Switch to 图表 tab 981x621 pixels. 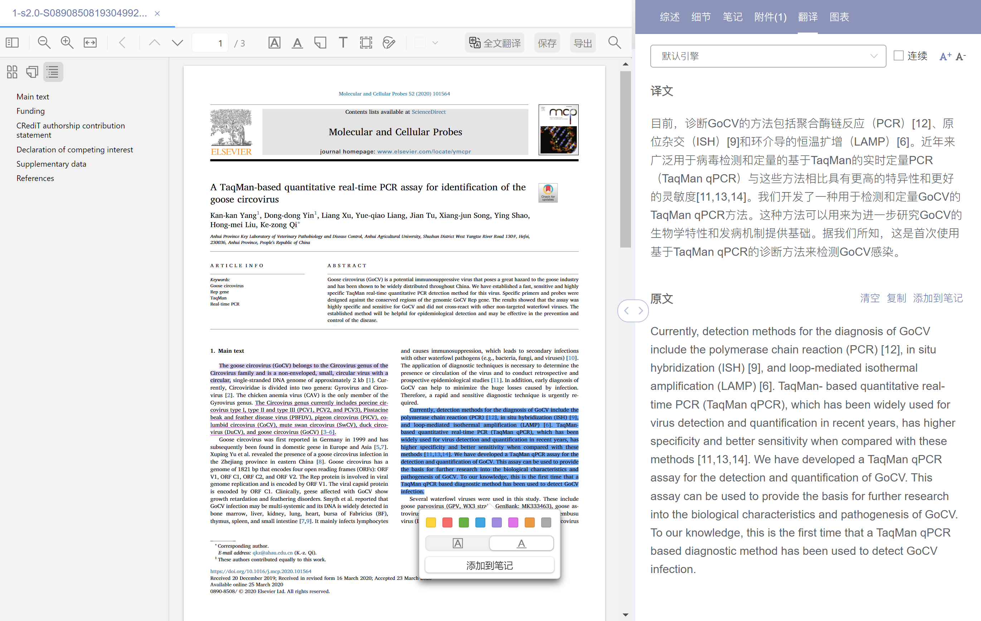839,17
